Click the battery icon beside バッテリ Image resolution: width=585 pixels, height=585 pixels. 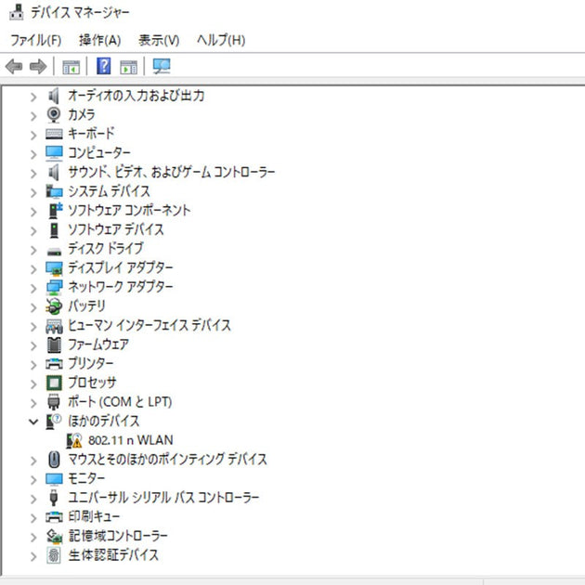point(54,306)
